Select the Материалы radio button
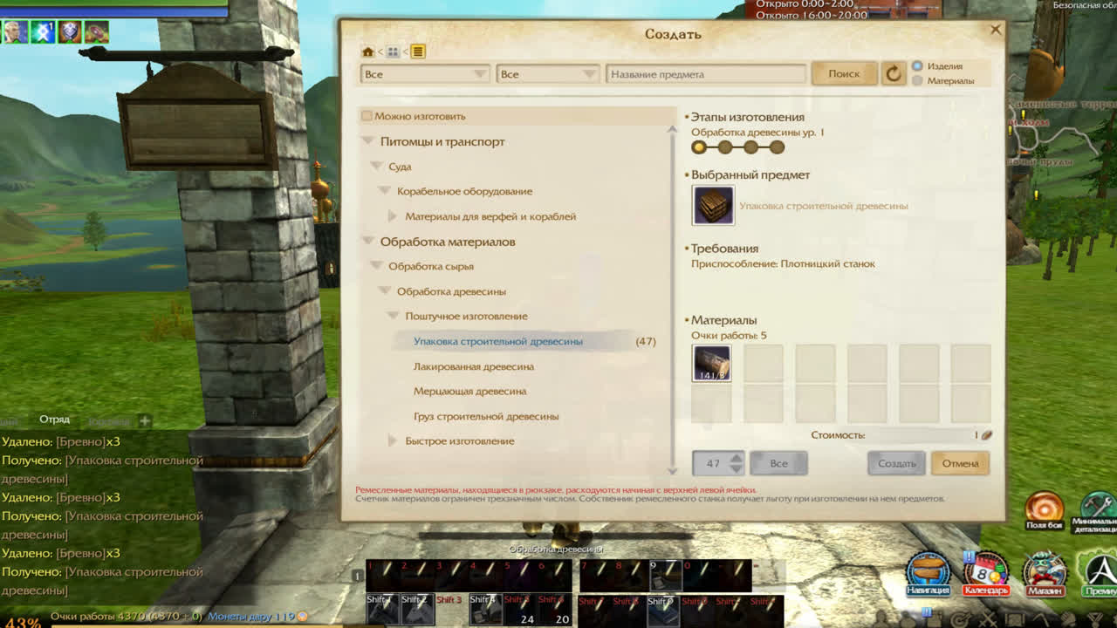 tap(917, 81)
